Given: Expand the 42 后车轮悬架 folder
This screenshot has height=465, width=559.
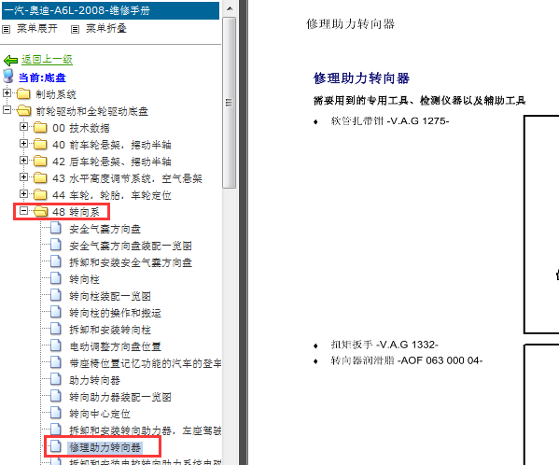Looking at the screenshot, I should [x=23, y=160].
